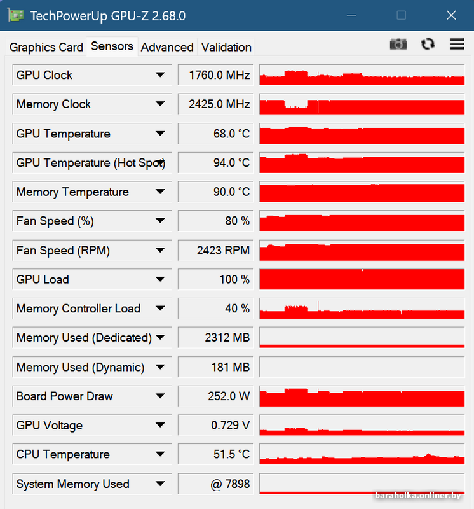Screen dimensions: 474x509
Task: Expand the GPU Load sensor dropdown
Action: pyautogui.click(x=160, y=280)
